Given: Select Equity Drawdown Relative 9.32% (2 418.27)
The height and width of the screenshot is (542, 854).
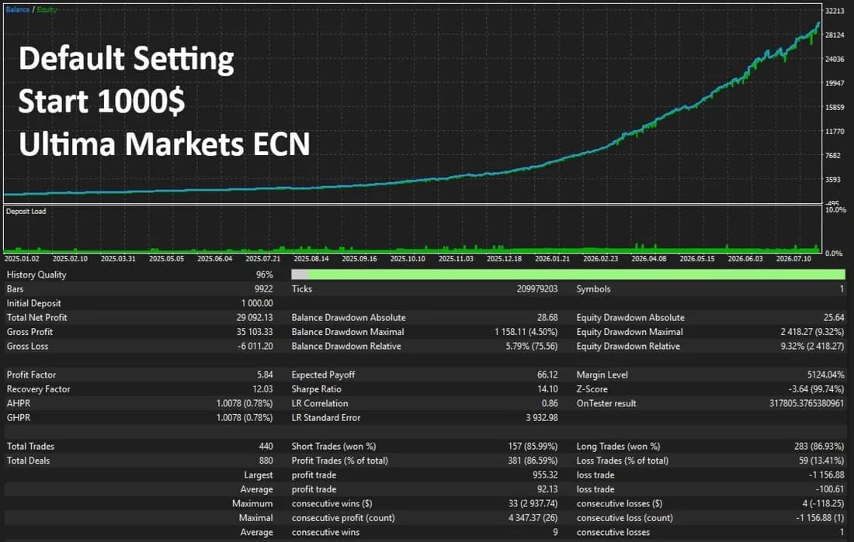Looking at the screenshot, I should [812, 346].
